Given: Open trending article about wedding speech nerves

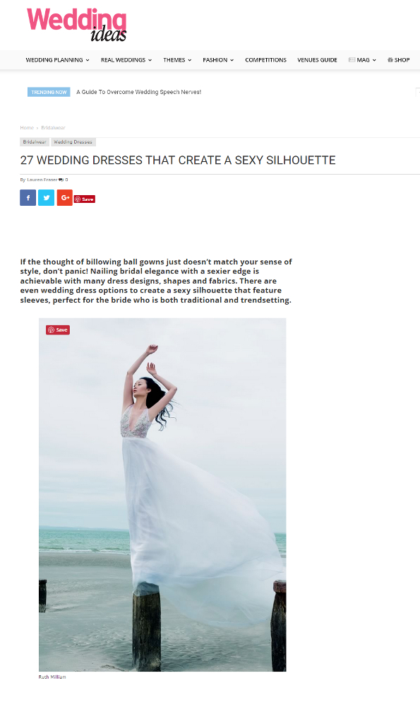Looking at the screenshot, I should (138, 92).
